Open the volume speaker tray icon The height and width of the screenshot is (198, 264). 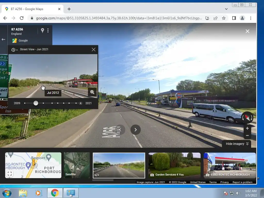[238, 193]
